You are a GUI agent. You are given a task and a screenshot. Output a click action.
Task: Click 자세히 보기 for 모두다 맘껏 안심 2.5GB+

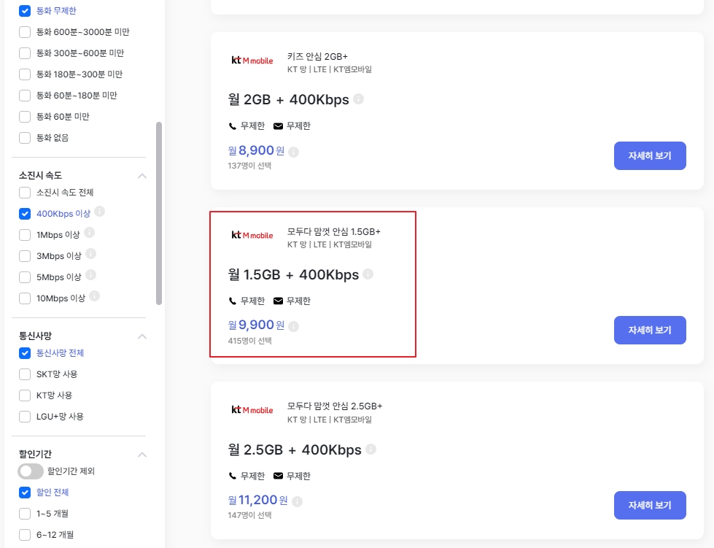coord(650,505)
